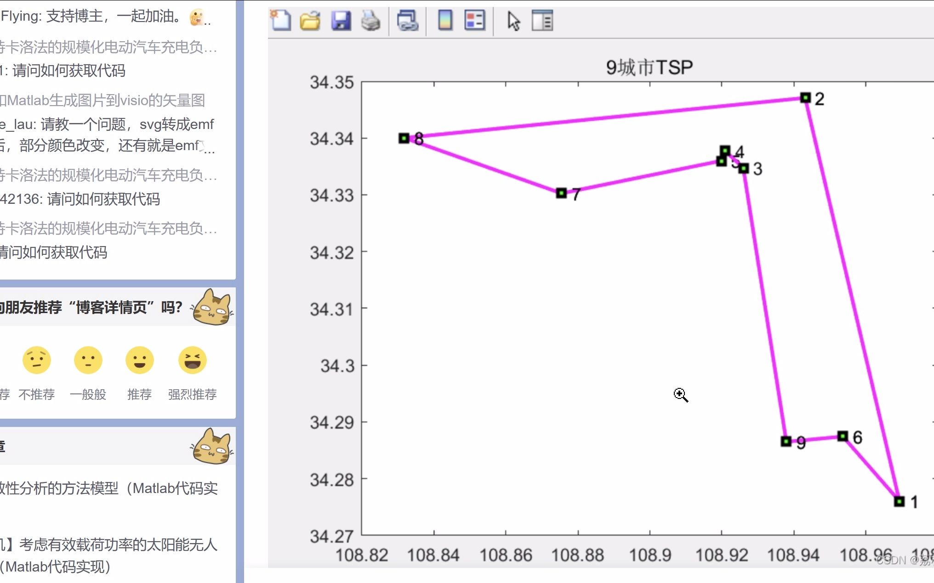Click city node 2 marker on plot
The height and width of the screenshot is (583, 934).
coord(805,98)
